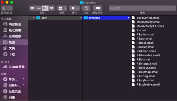Viewport: 177px width, 101px height.
Task: Open the group-by dropdown
Action: point(62,8)
